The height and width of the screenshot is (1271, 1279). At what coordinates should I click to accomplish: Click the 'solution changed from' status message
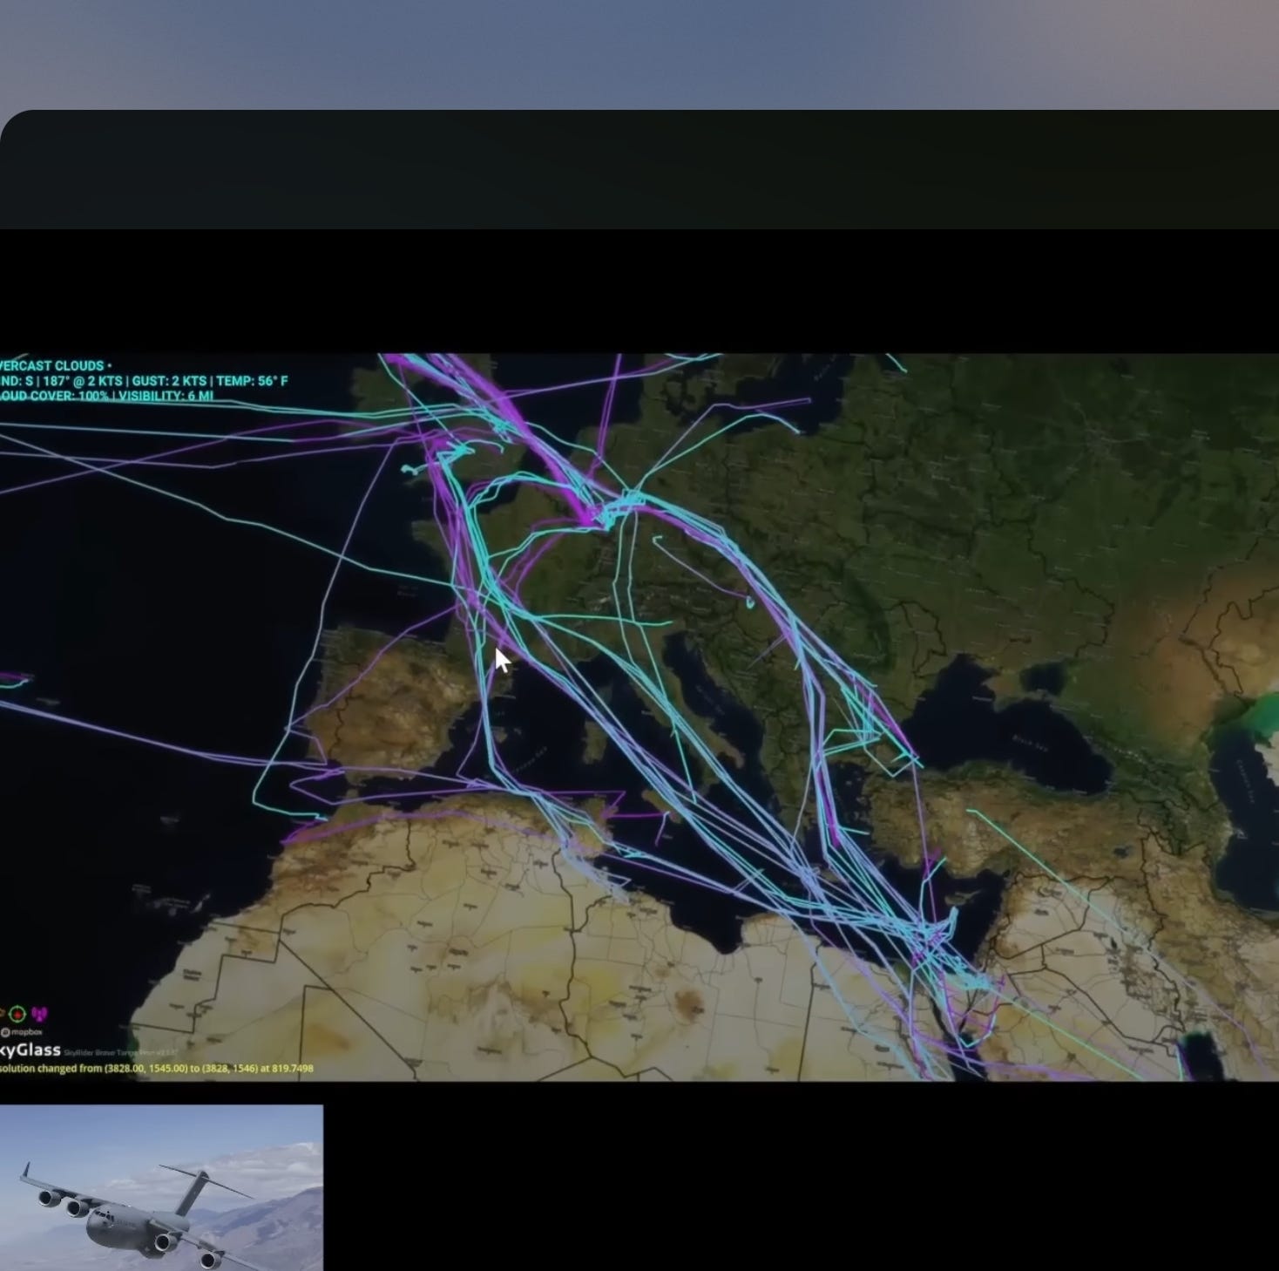click(x=157, y=1068)
